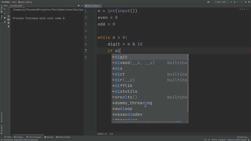The image size is (251, 141).
Task: Choose divmod(__x, __y) from the completion list
Action: (x=150, y=63)
